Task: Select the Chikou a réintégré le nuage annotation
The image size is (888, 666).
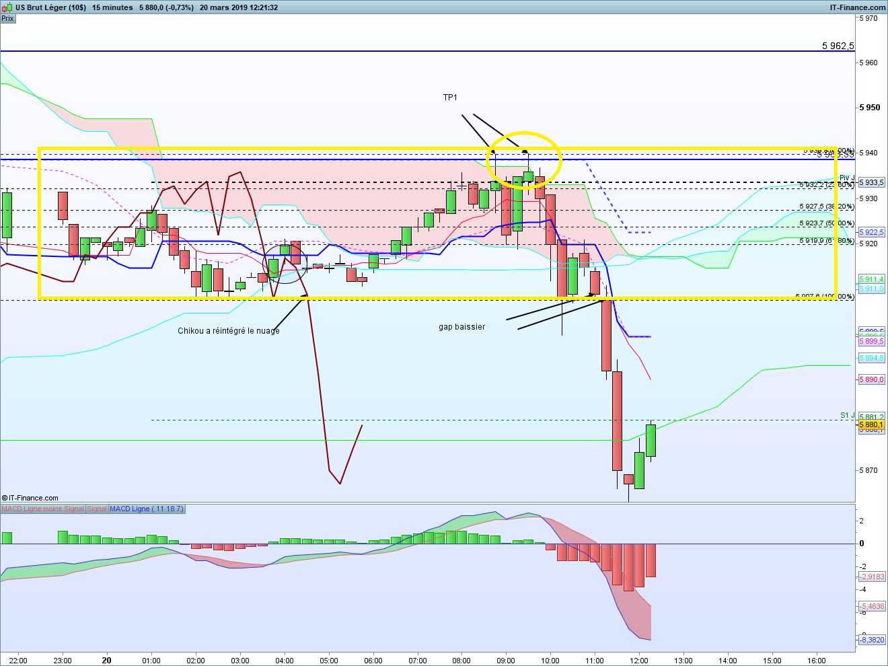Action: coord(229,331)
